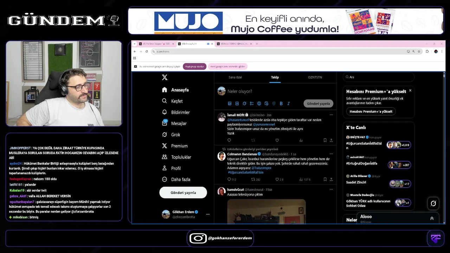Screen dimensions: 450x253
Task: Open Premium in the sidebar
Action: 175,146
